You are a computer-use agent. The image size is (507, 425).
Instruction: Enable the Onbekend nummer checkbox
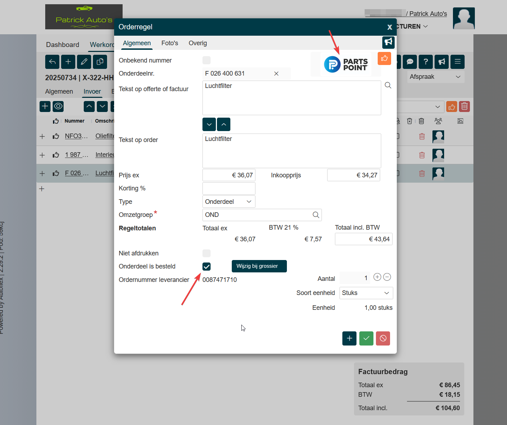tap(206, 60)
